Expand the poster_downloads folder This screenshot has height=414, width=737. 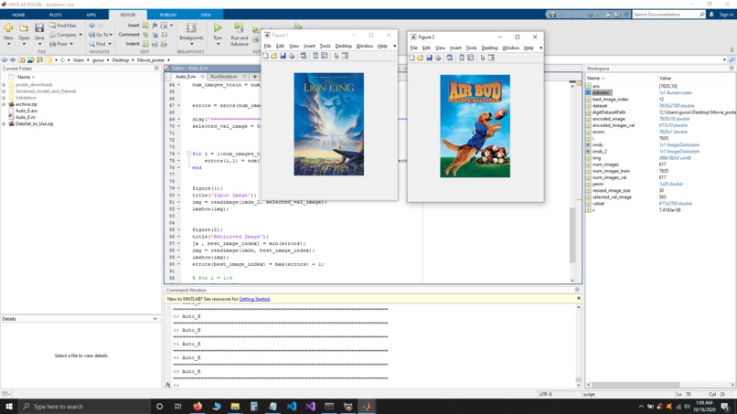point(5,85)
